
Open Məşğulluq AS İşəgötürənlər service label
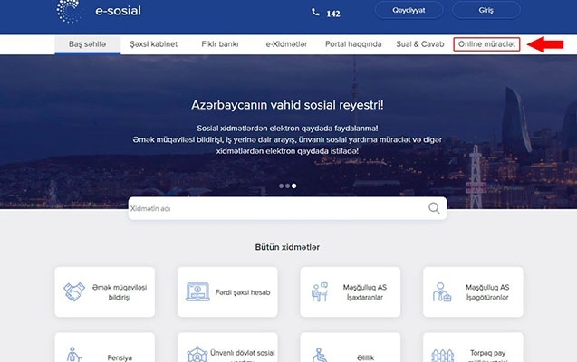tap(487, 292)
